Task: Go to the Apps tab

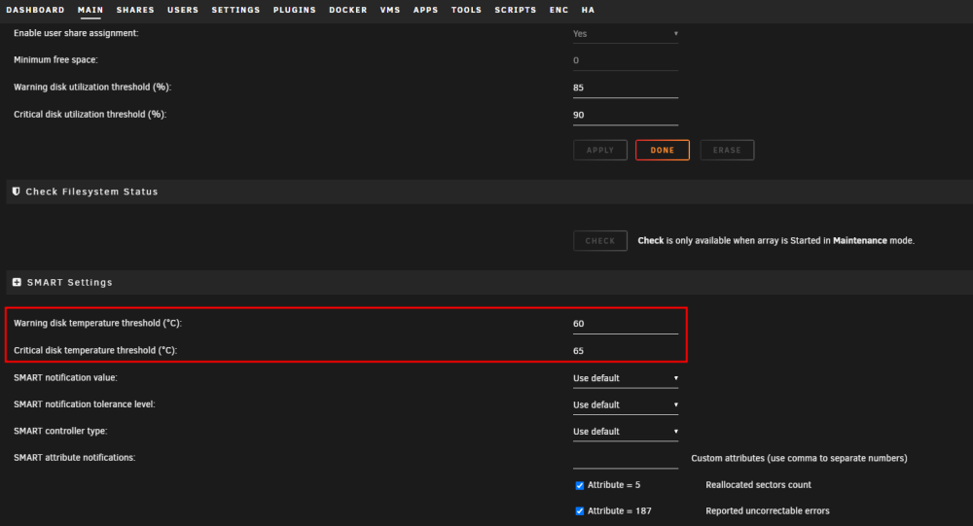Action: tap(426, 10)
